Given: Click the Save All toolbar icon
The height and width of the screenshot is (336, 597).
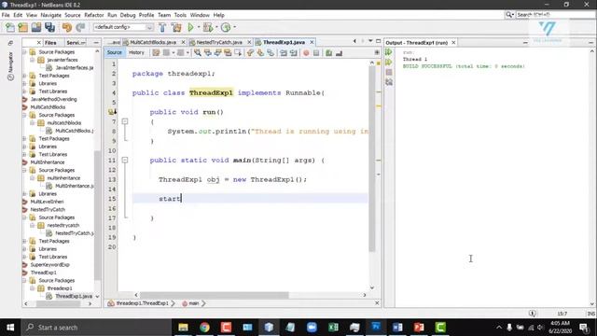Looking at the screenshot, I should (x=49, y=27).
